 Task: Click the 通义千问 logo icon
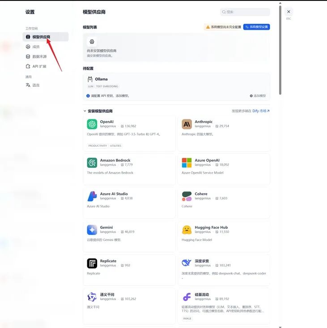(x=92, y=297)
